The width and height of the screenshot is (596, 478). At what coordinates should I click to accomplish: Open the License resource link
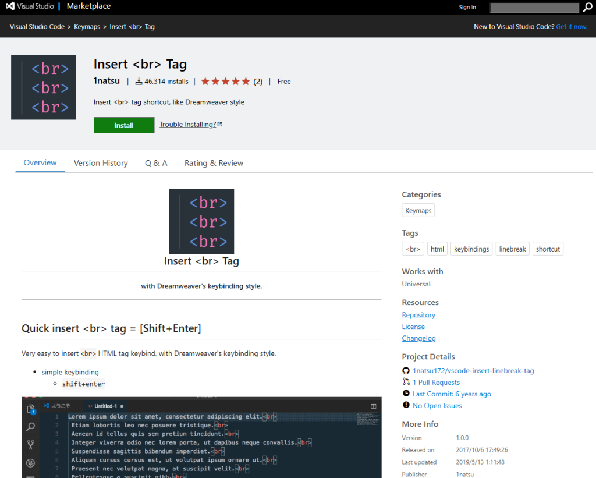413,327
